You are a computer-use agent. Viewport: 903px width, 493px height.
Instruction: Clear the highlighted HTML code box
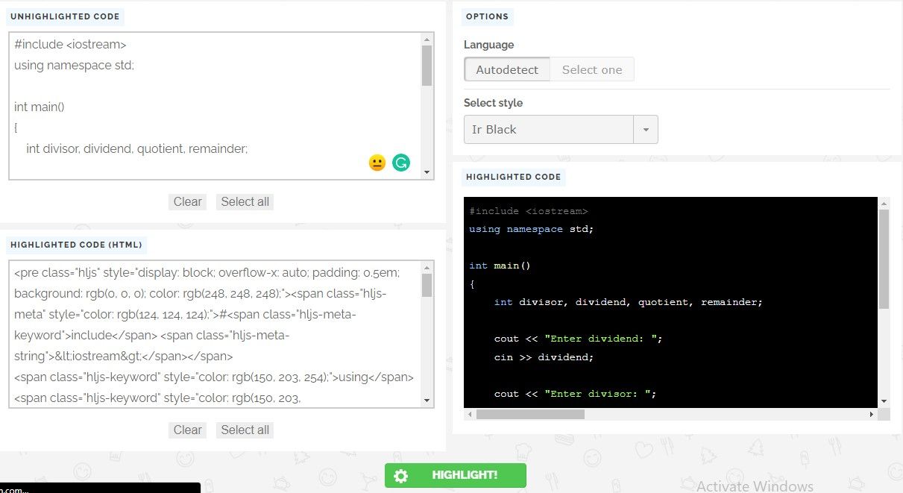tap(187, 430)
